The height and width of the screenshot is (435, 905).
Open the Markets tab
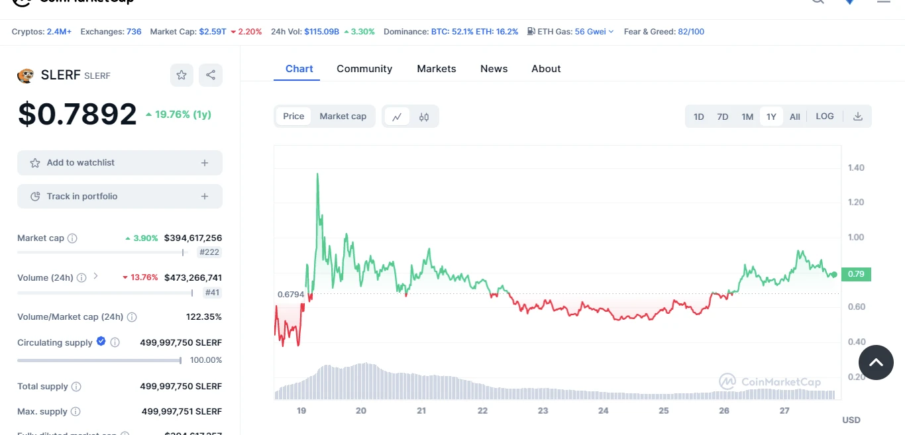[x=437, y=69]
